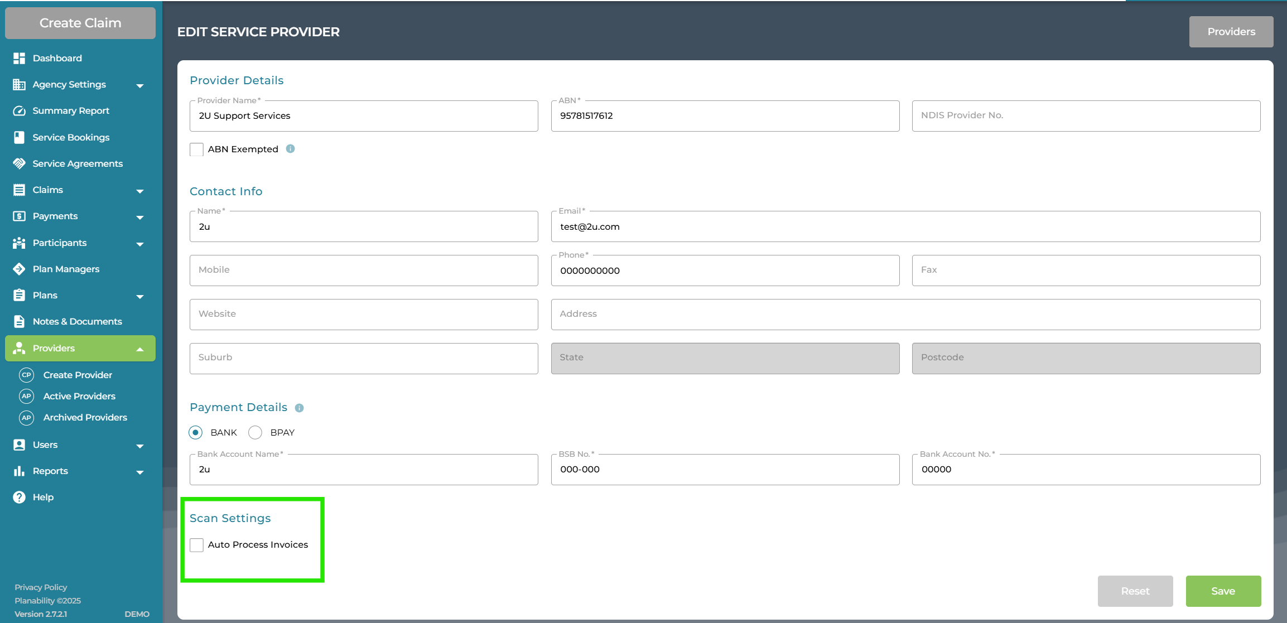Open Archived Providers list
1287x623 pixels.
point(85,417)
